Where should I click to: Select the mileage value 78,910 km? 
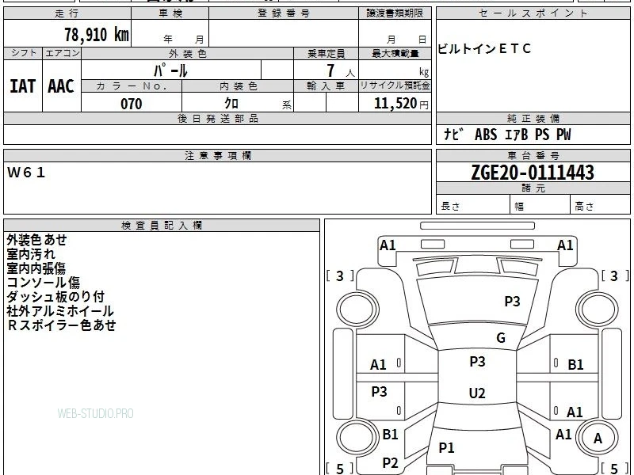click(x=96, y=34)
